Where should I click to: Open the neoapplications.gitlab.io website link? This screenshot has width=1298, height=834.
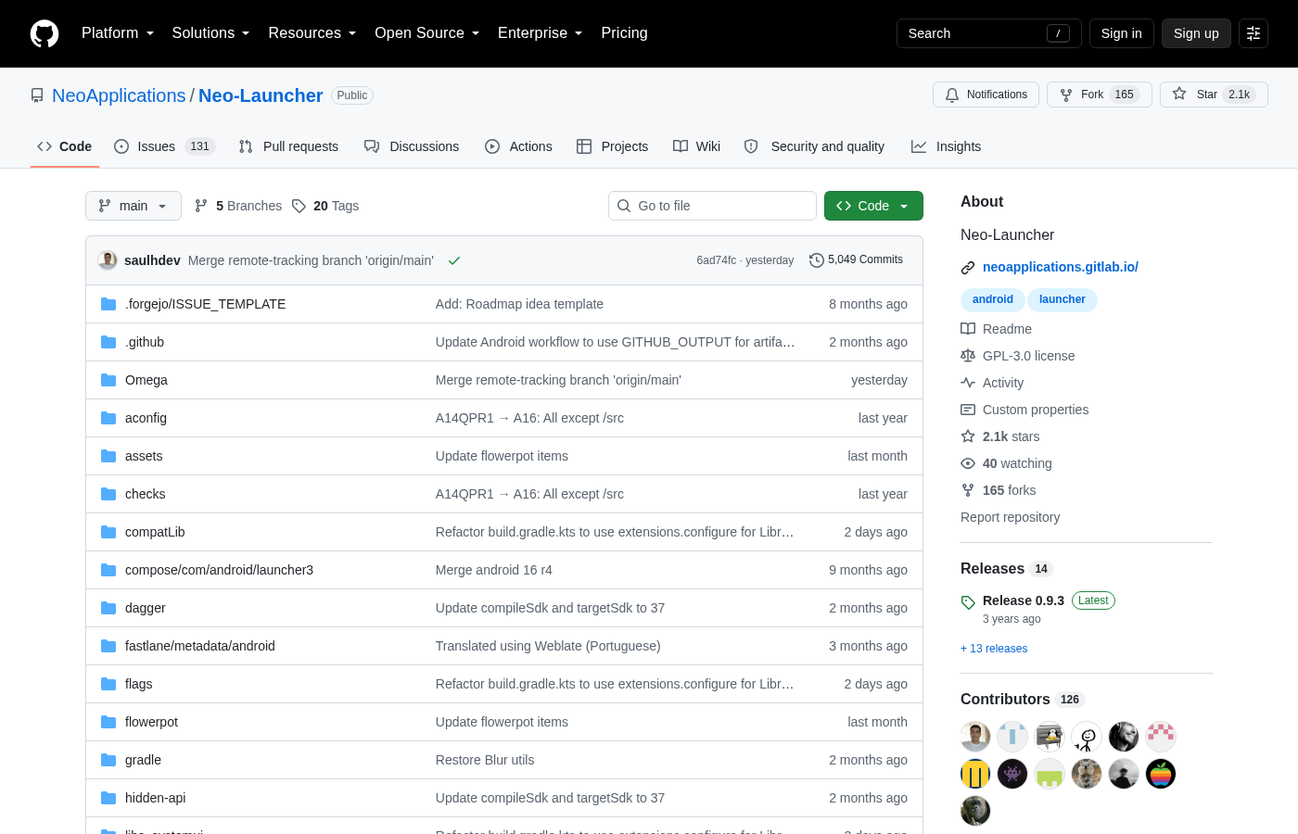[x=1061, y=267]
